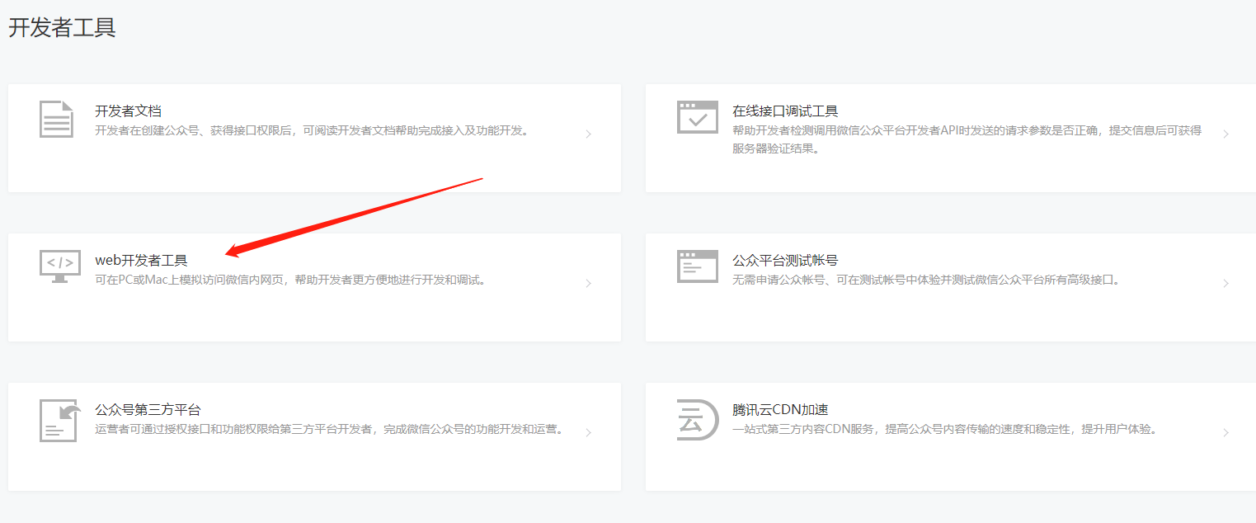Viewport: 1256px width, 523px height.
Task: Click description starting 无需申请公众帐号
Action: pyautogui.click(x=927, y=280)
